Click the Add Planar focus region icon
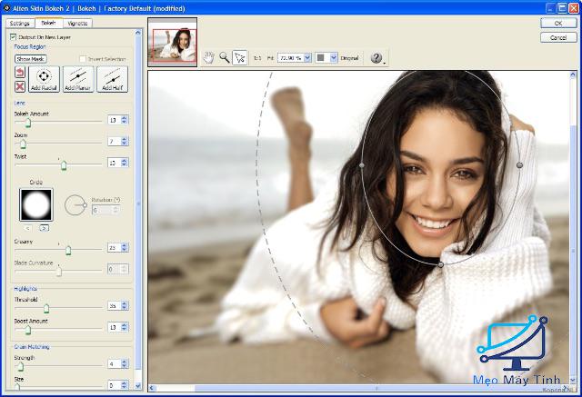This screenshot has width=582, height=397. [77, 79]
